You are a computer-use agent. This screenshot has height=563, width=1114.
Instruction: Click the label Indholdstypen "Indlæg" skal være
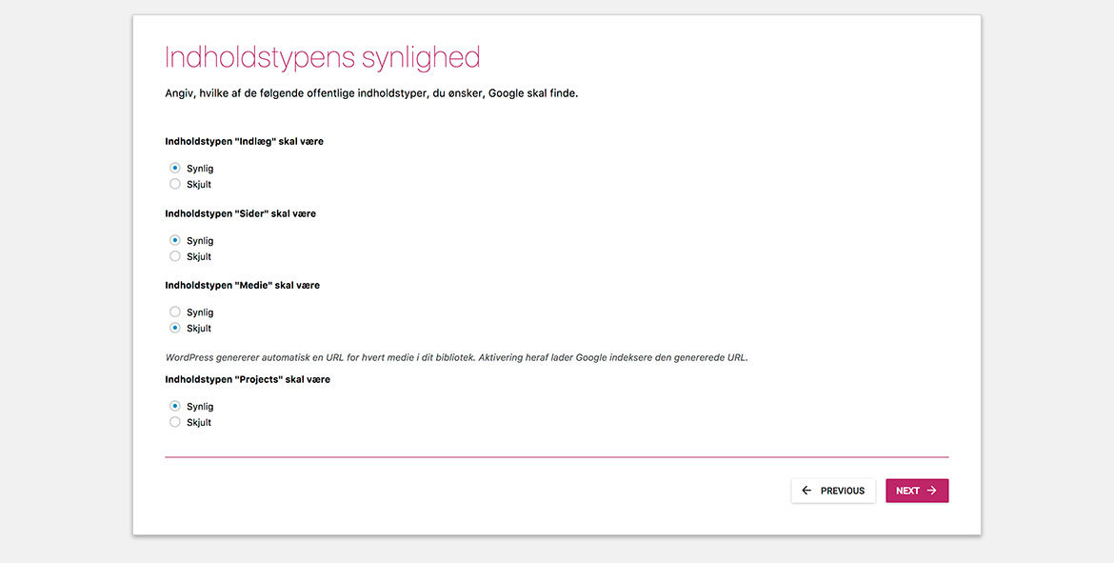click(245, 141)
